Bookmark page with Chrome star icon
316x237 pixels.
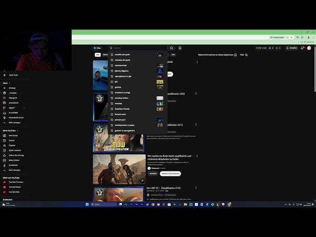pos(291,38)
